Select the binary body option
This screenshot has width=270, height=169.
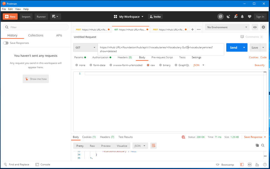coord(165,65)
